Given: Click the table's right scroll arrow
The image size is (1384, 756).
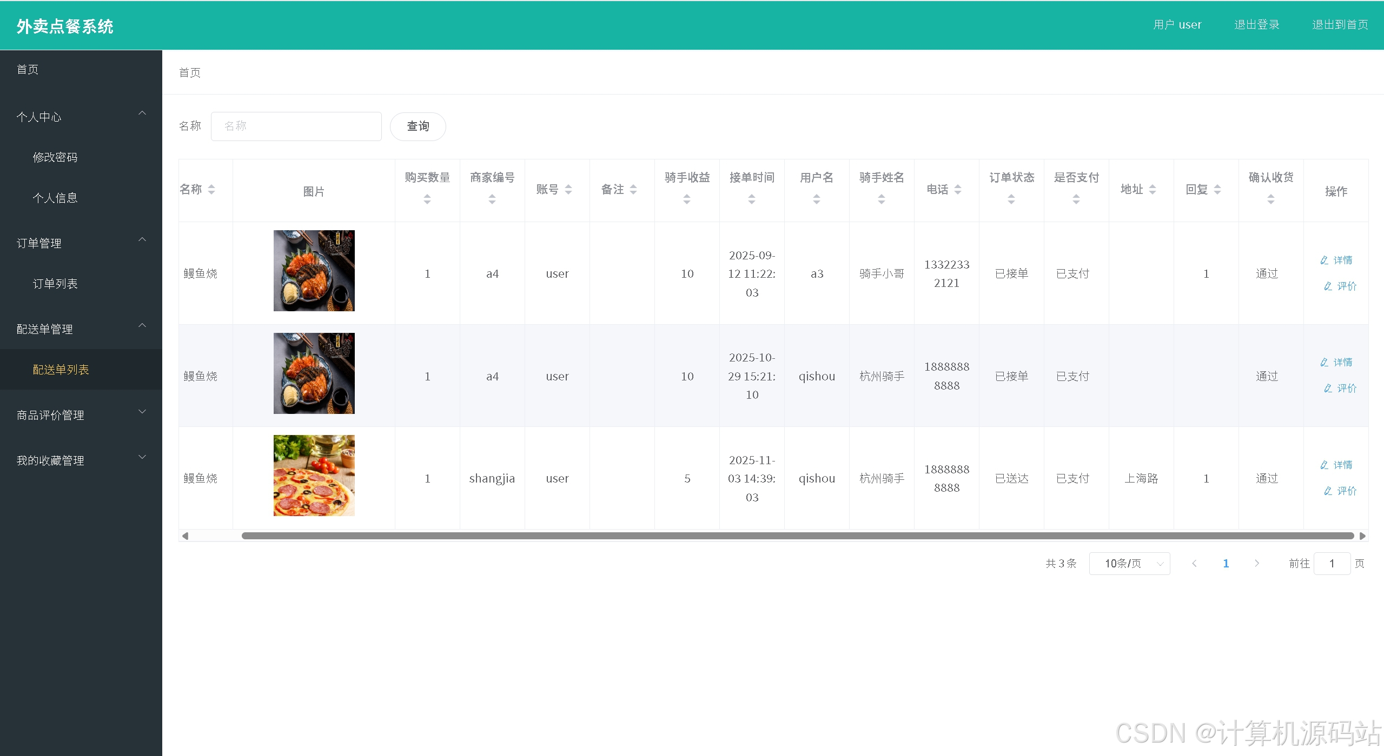Looking at the screenshot, I should click(x=1362, y=536).
